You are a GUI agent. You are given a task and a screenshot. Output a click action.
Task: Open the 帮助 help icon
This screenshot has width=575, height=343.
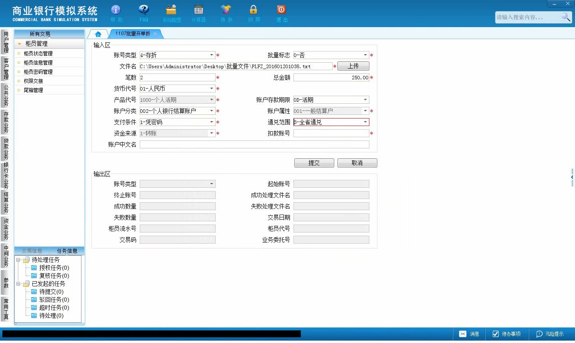click(116, 13)
